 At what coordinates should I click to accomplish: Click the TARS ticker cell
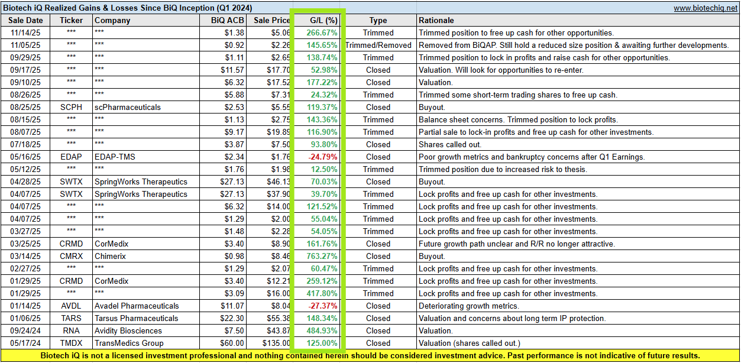coord(72,318)
